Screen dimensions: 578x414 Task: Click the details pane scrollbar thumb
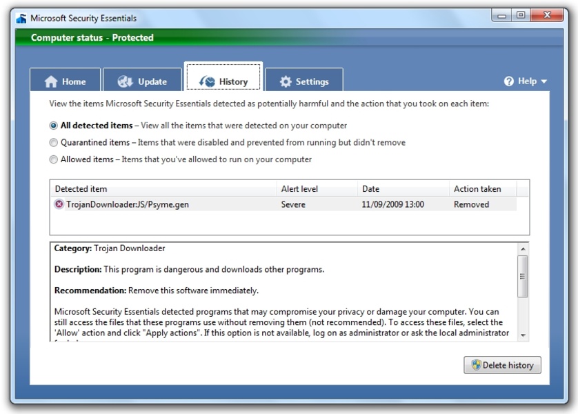coord(523,276)
